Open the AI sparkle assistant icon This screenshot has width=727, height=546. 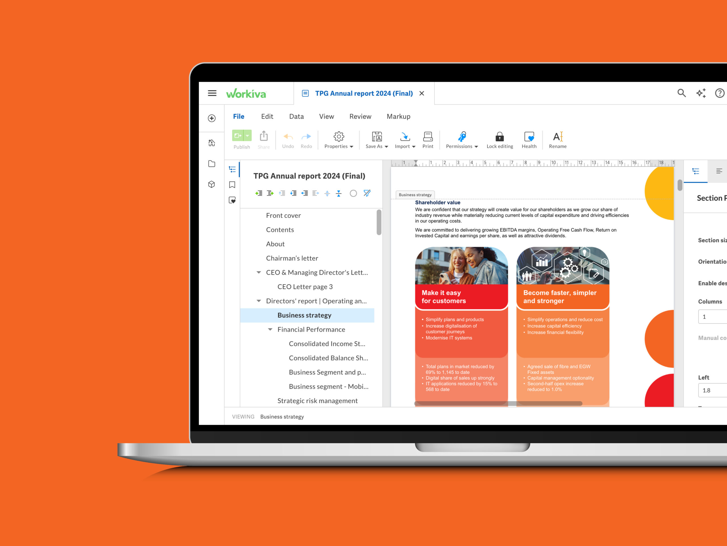tap(701, 93)
